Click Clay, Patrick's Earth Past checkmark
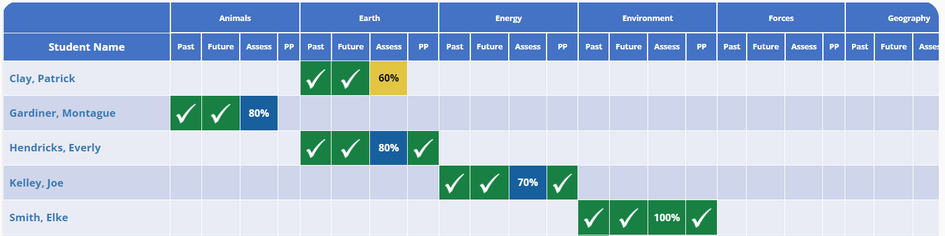Viewport: 945px width, 236px height. point(315,78)
